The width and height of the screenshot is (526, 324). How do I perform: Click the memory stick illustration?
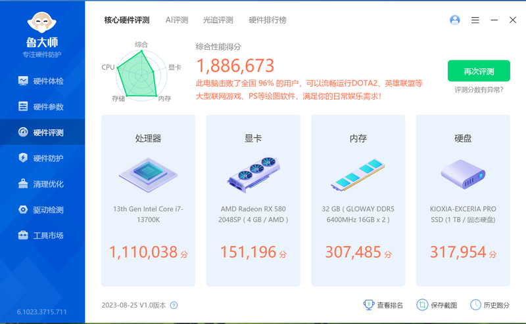pos(358,175)
